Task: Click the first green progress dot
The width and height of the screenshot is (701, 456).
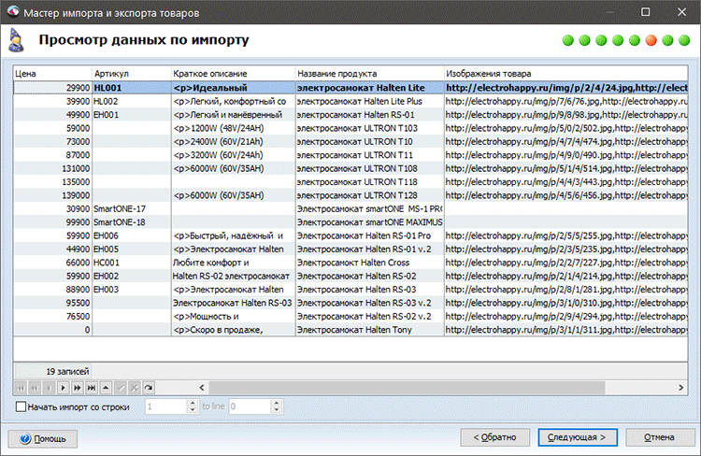Action: (x=568, y=41)
